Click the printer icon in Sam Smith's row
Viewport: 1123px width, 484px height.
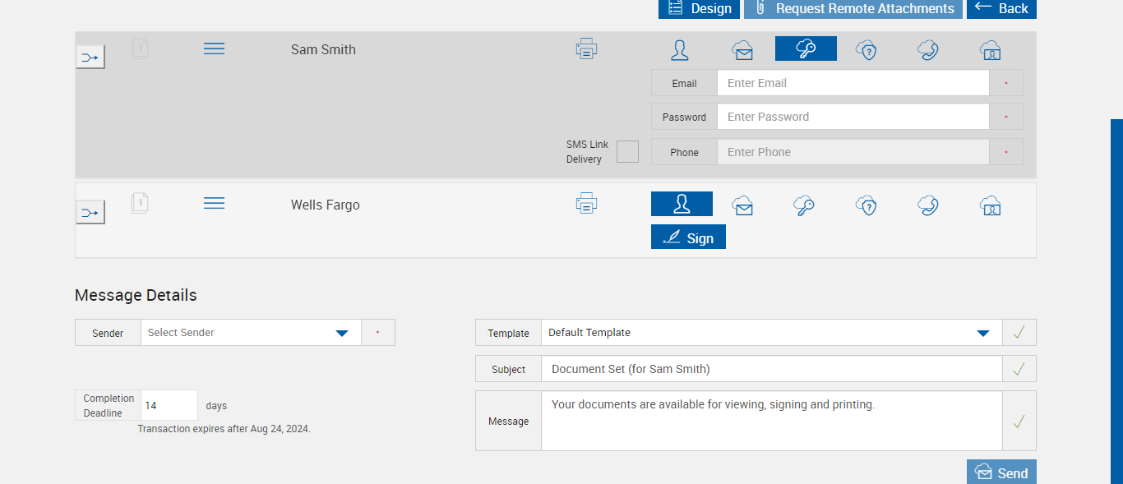[x=586, y=49]
